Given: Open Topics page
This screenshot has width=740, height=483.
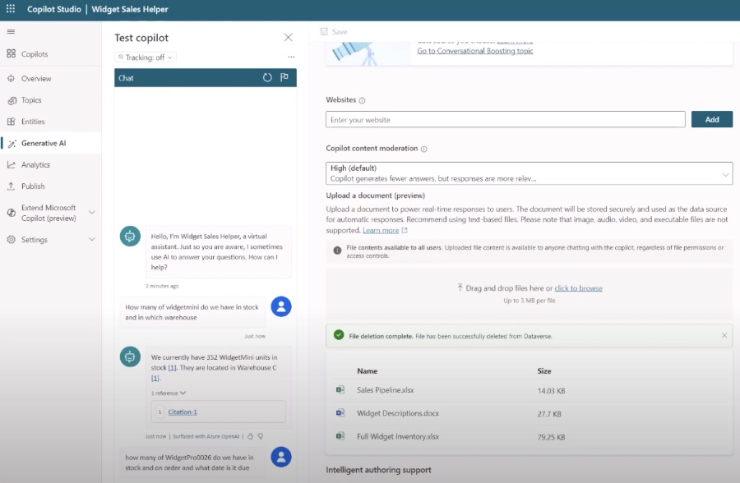Looking at the screenshot, I should click(x=31, y=100).
